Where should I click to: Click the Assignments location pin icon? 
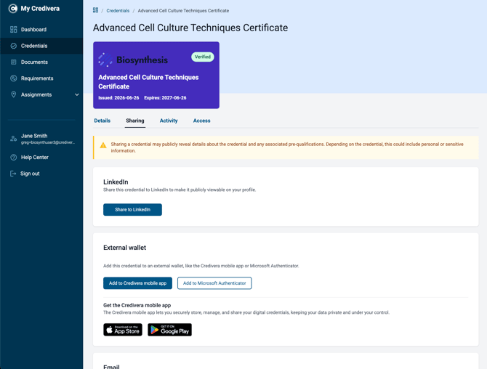(x=13, y=94)
